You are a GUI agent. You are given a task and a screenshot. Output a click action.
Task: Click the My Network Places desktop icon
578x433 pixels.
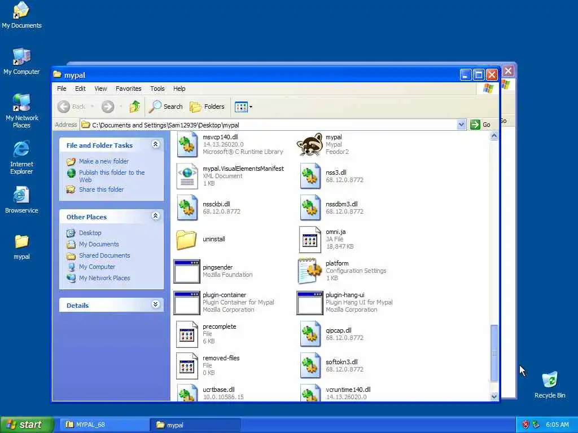point(21,111)
